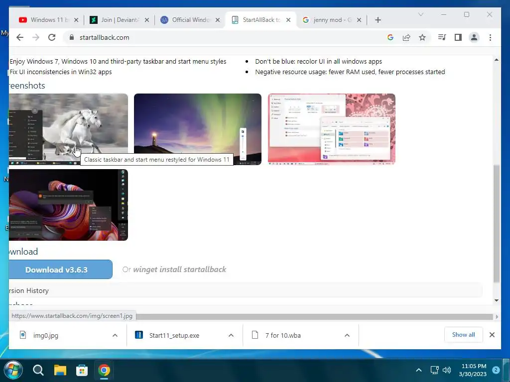Switch to the Join | DeviantArt tab
510x382 pixels.
pos(115,20)
